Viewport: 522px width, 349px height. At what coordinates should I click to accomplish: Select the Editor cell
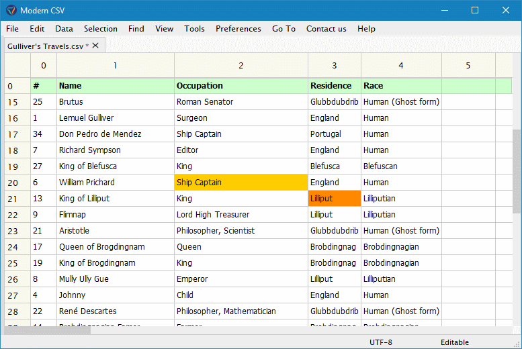coord(241,150)
